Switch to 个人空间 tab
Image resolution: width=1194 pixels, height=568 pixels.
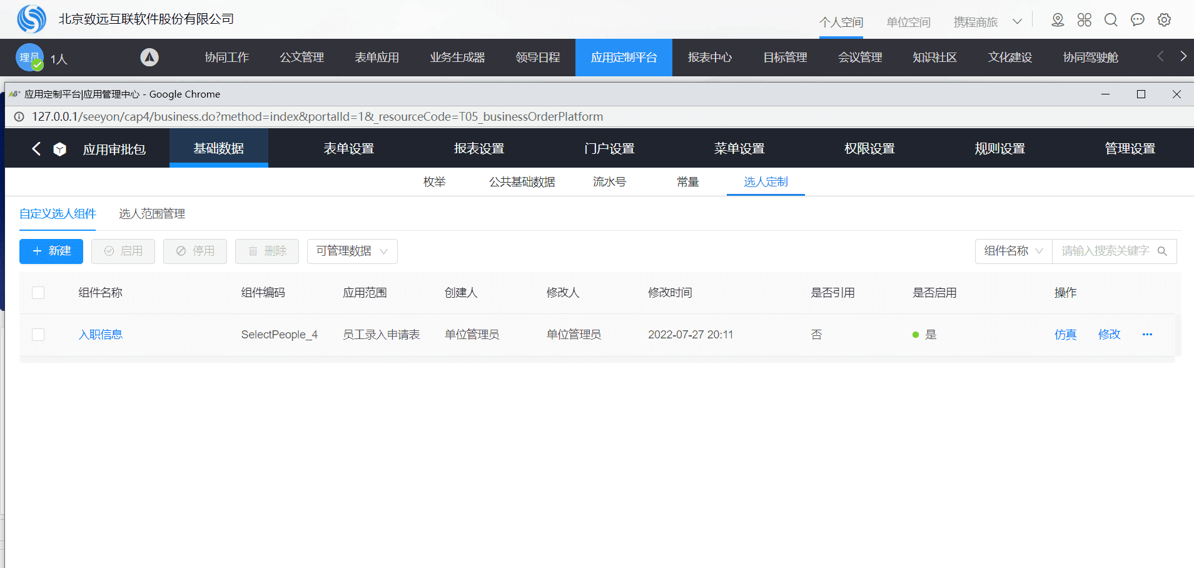[841, 23]
